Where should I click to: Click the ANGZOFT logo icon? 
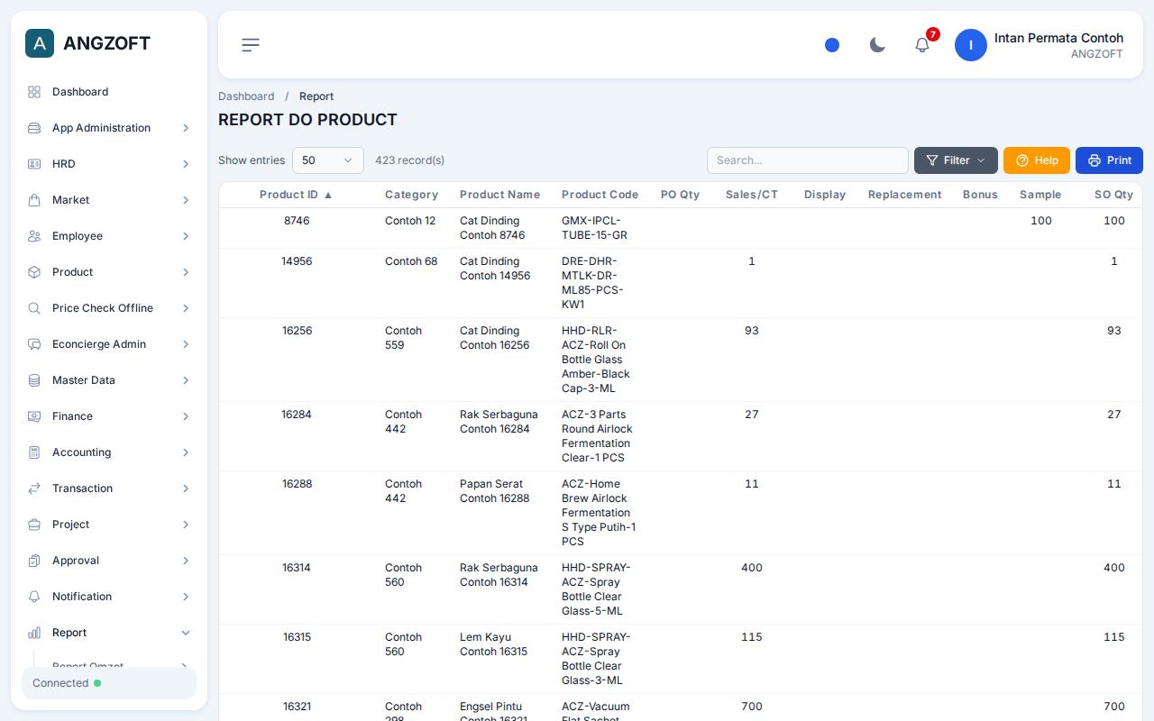tap(40, 43)
